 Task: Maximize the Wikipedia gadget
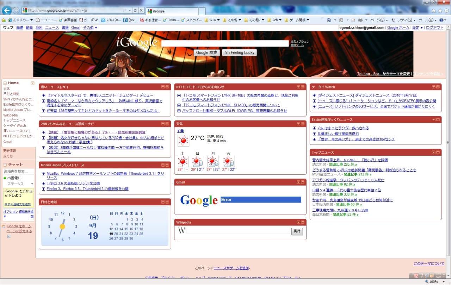(303, 222)
